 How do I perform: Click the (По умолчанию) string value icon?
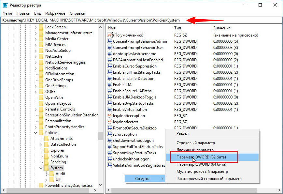pos(109,35)
